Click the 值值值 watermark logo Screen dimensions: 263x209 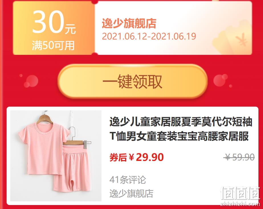[240, 193]
